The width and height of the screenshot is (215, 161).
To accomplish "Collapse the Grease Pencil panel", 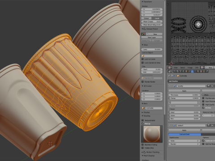I will (142, 29).
